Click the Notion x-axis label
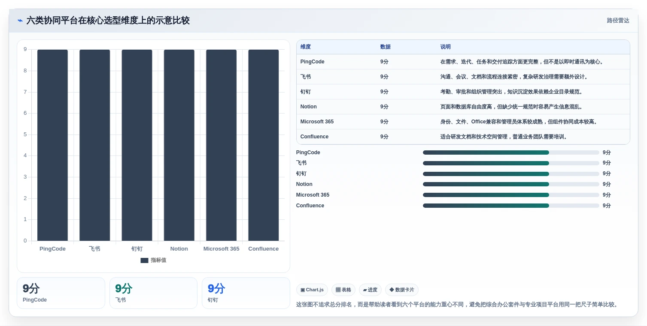Viewport: 647px width, 326px height. 179,249
